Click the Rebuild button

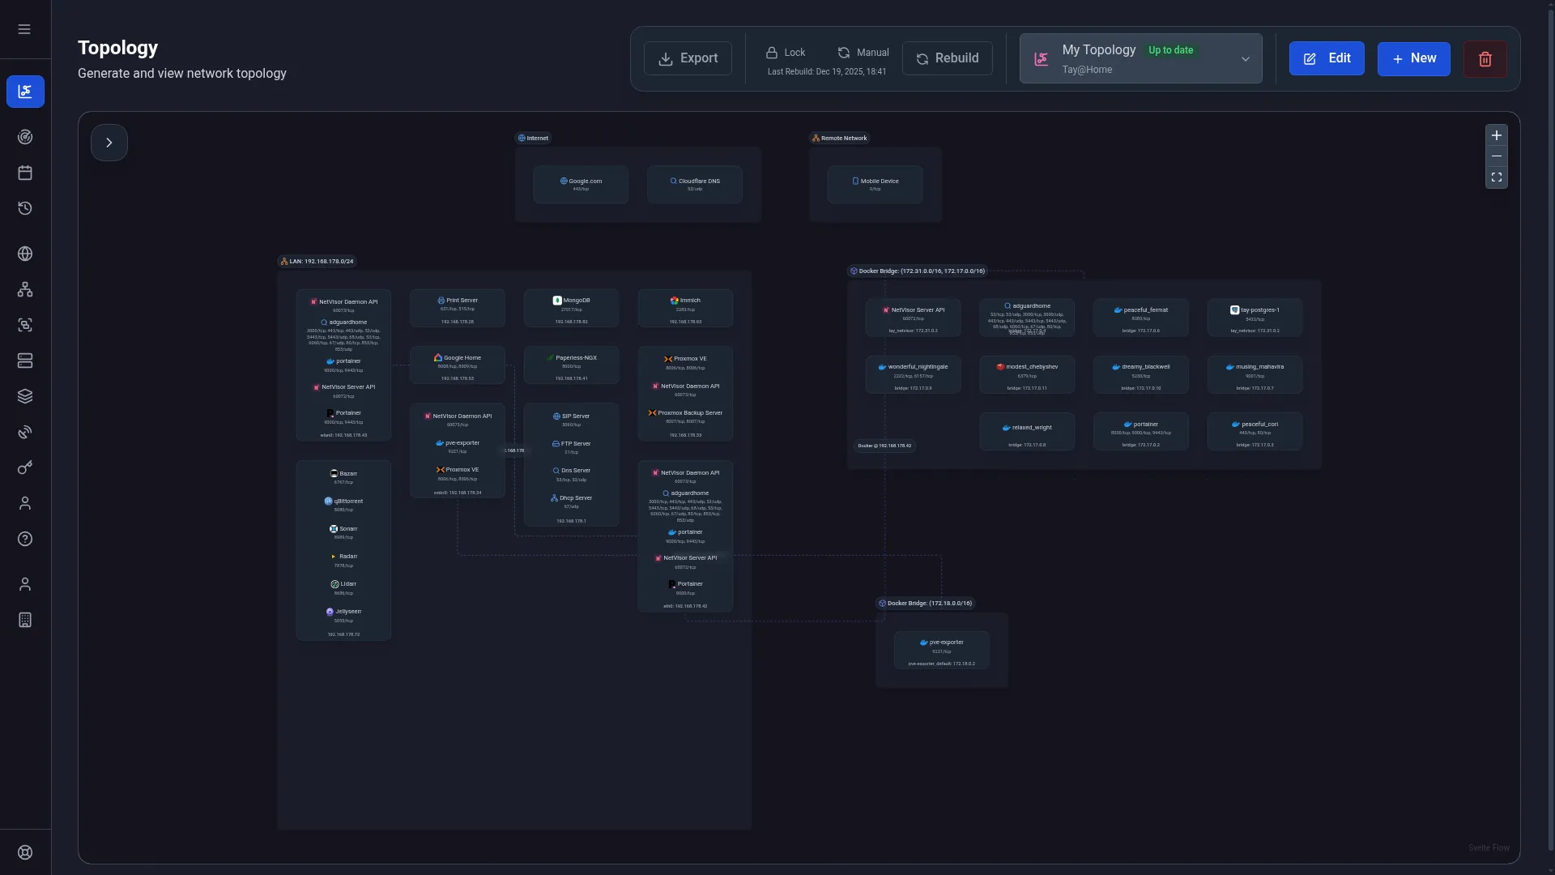point(947,58)
